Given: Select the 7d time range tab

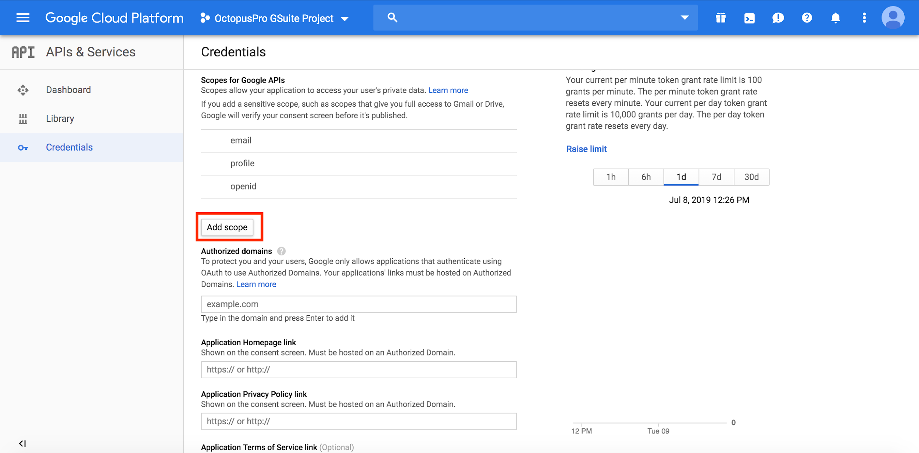Looking at the screenshot, I should (x=716, y=177).
